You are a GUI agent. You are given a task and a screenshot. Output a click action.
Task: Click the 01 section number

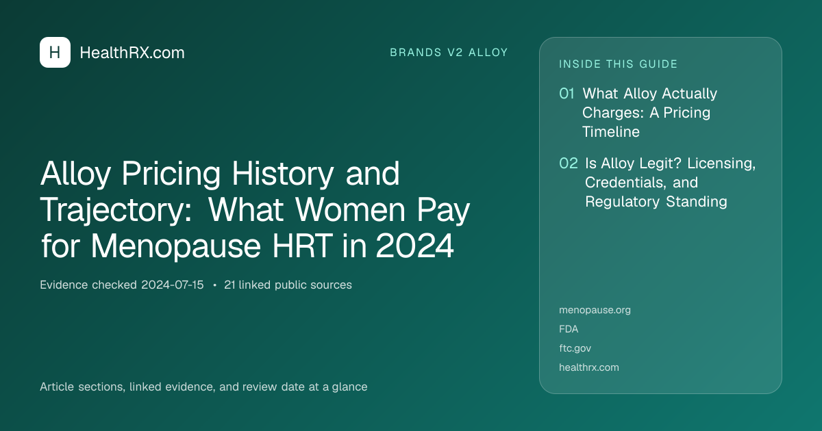(x=566, y=94)
